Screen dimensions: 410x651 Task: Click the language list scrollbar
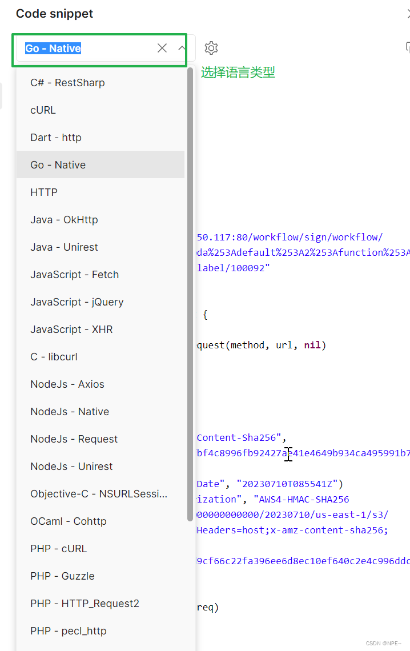point(190,294)
